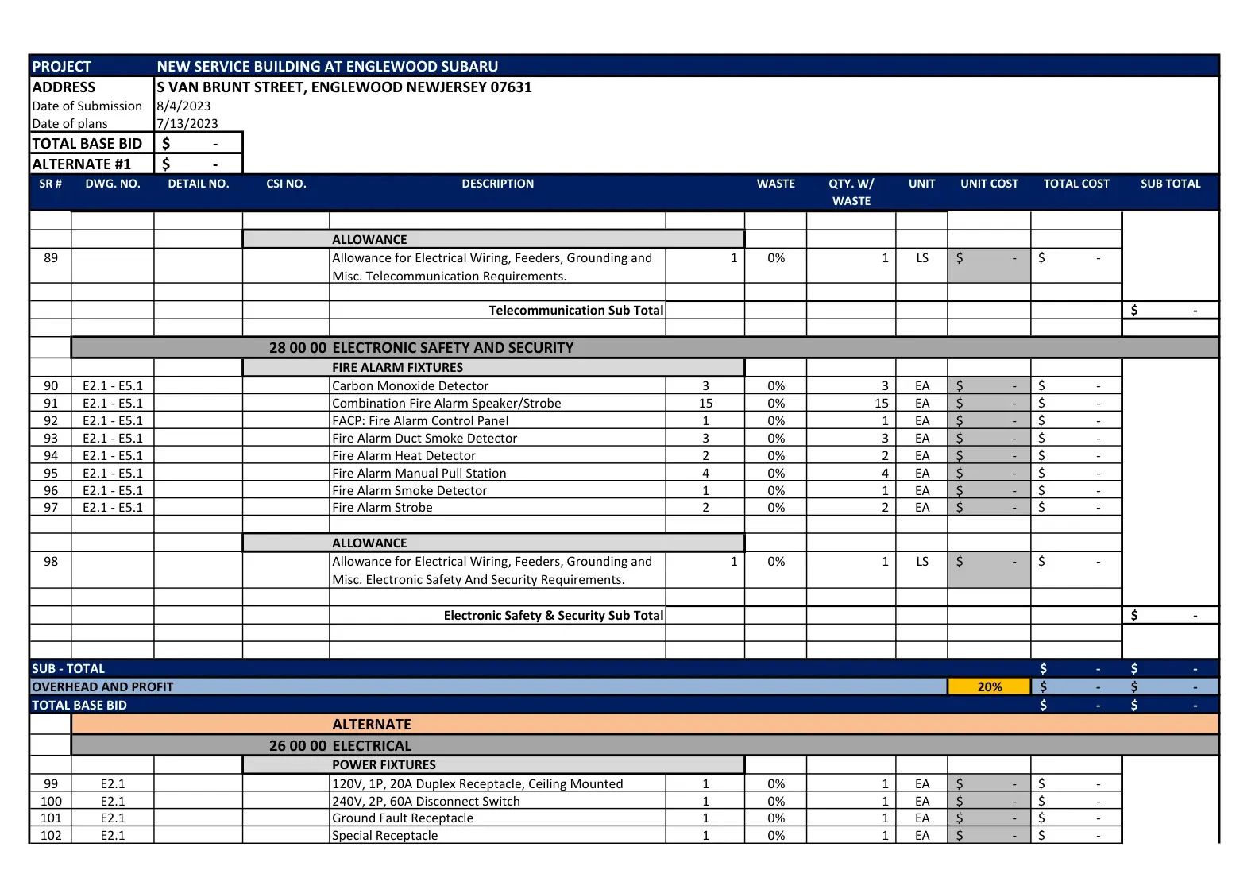
Task: Click the UNIT COST column header
Action: (989, 184)
